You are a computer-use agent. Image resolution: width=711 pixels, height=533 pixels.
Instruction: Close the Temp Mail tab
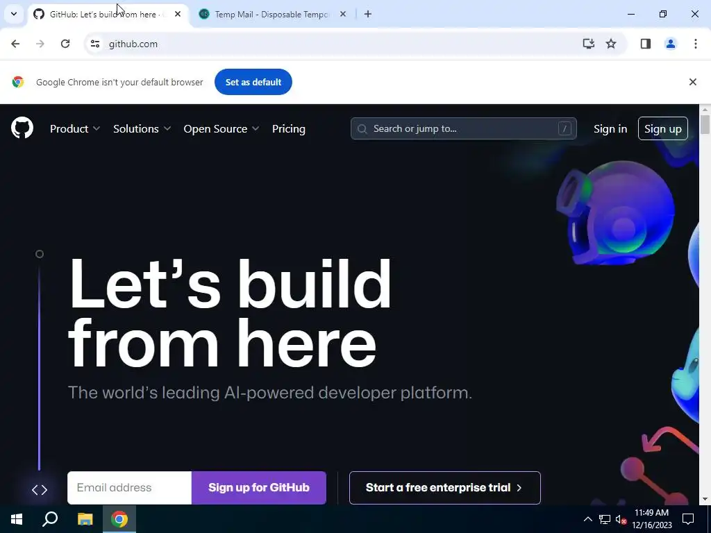tap(343, 14)
